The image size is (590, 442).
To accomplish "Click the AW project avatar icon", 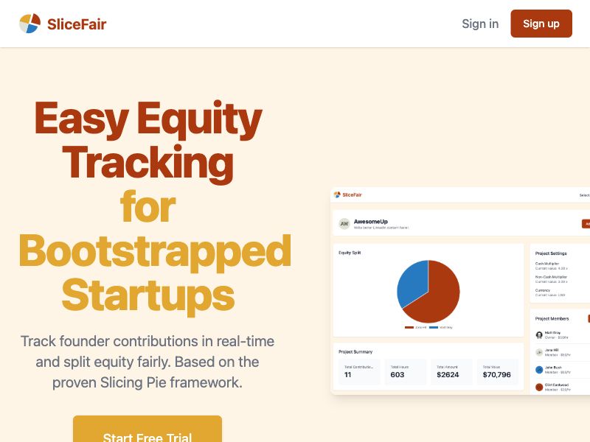I will click(x=344, y=224).
